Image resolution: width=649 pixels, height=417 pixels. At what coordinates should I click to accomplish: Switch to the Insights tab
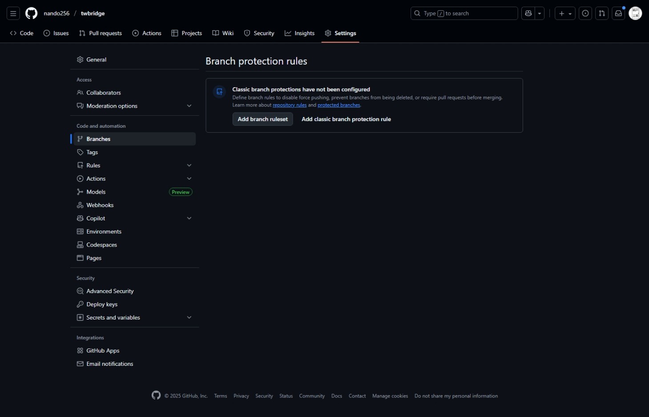(299, 33)
